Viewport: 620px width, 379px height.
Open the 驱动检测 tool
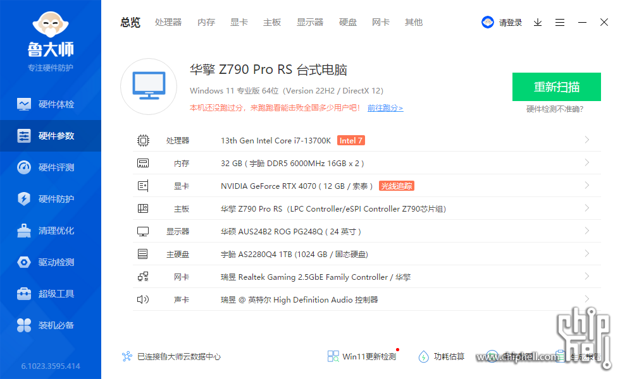(51, 262)
